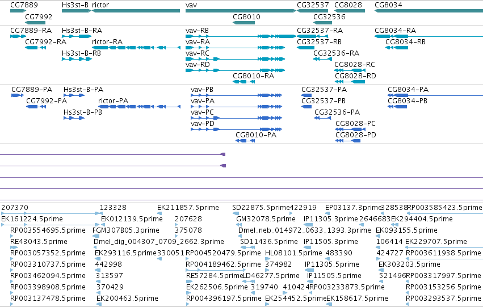Select the rictor-RA transcript label
Image resolution: width=483 pixels, height=307 pixels.
point(107,41)
